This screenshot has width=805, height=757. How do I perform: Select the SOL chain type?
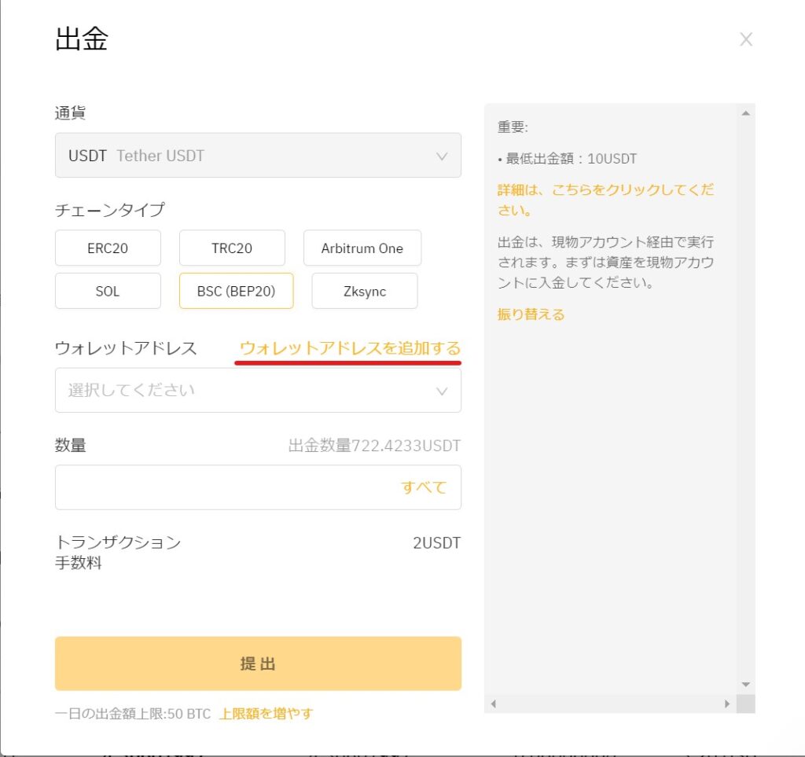[x=108, y=291]
